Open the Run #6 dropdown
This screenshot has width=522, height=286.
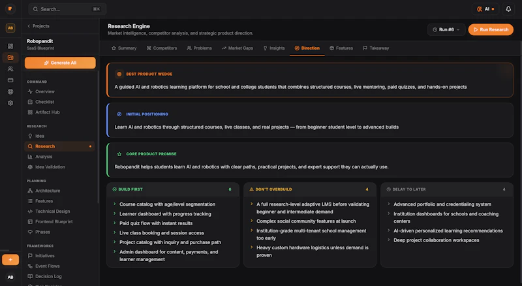coord(446,29)
